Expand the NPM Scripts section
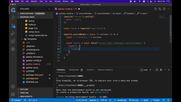The height and width of the screenshot is (102, 181). coord(35,96)
